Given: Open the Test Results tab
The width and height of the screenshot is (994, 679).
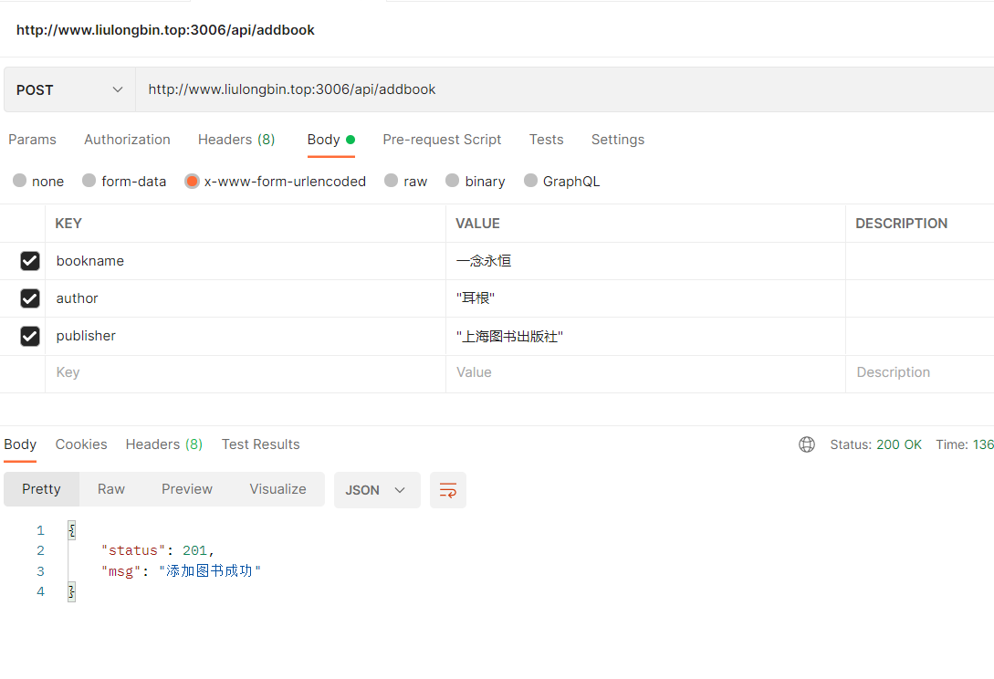Looking at the screenshot, I should 260,444.
